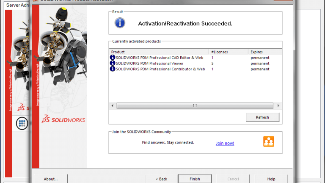The image size is (325, 183).
Task: Click the info icon beside the PDM Professional Viewer row
Action: (x=112, y=63)
